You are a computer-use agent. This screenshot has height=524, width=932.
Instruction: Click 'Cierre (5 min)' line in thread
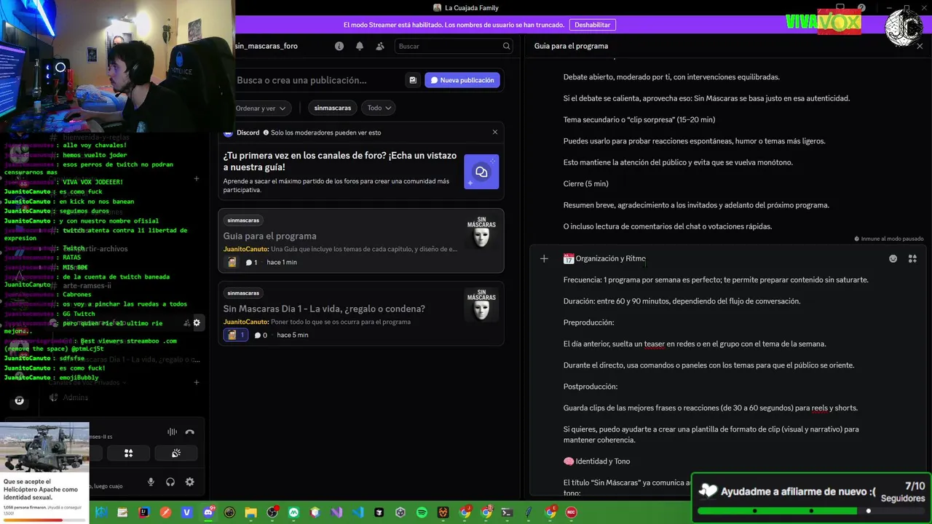click(x=585, y=183)
